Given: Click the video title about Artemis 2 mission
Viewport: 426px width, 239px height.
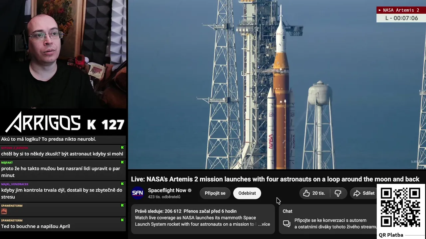Looking at the screenshot, I should point(275,179).
